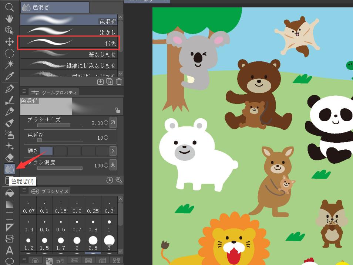Select the Balloon tool
Viewport: 353px width, 265px height.
10,261
